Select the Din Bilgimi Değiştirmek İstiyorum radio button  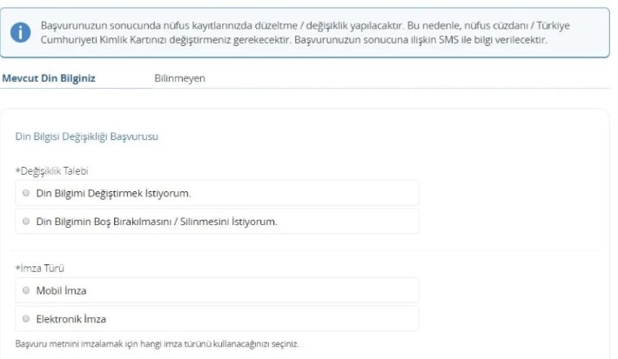coord(26,193)
